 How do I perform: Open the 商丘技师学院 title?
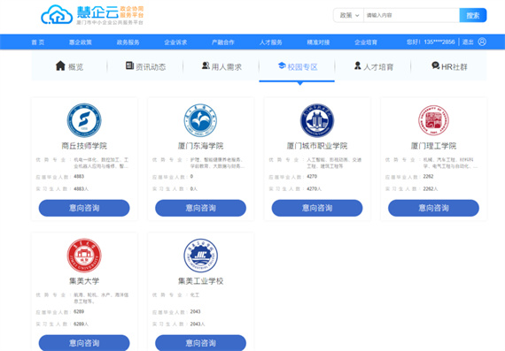[84, 146]
